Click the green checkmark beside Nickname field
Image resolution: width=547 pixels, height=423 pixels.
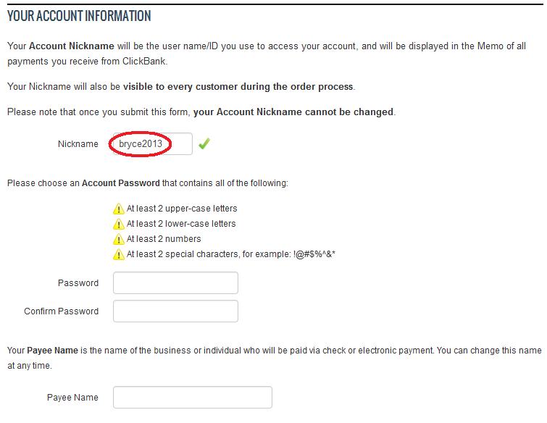pyautogui.click(x=204, y=143)
